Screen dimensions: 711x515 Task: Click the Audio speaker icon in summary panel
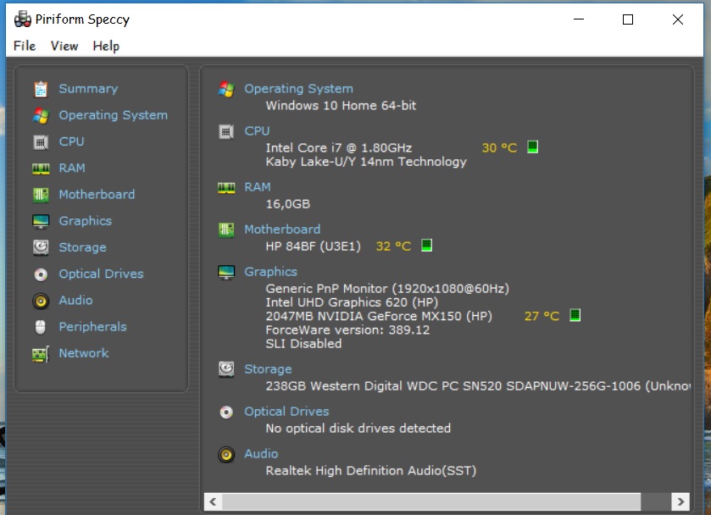point(226,454)
